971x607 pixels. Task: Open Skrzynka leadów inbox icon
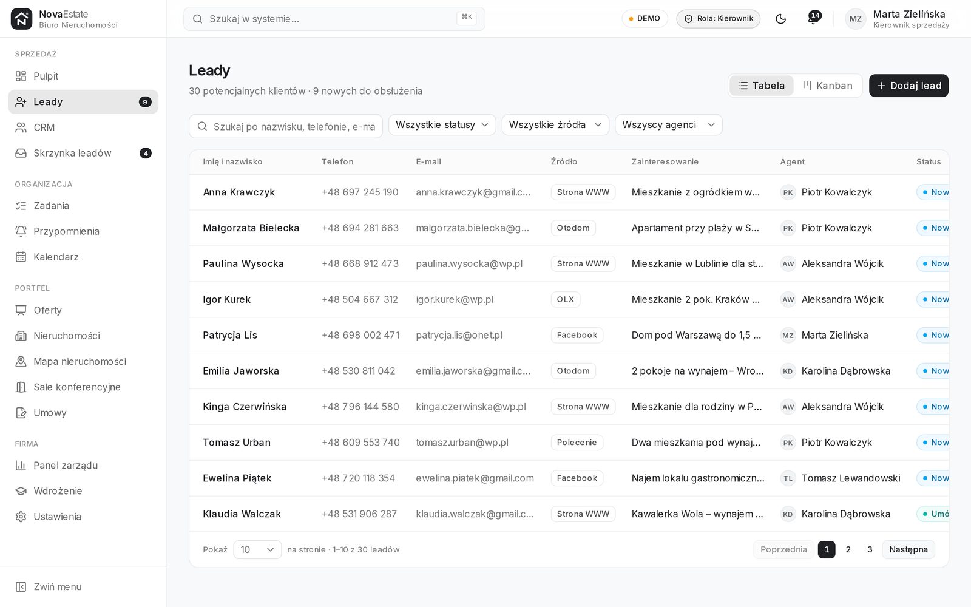pos(21,154)
